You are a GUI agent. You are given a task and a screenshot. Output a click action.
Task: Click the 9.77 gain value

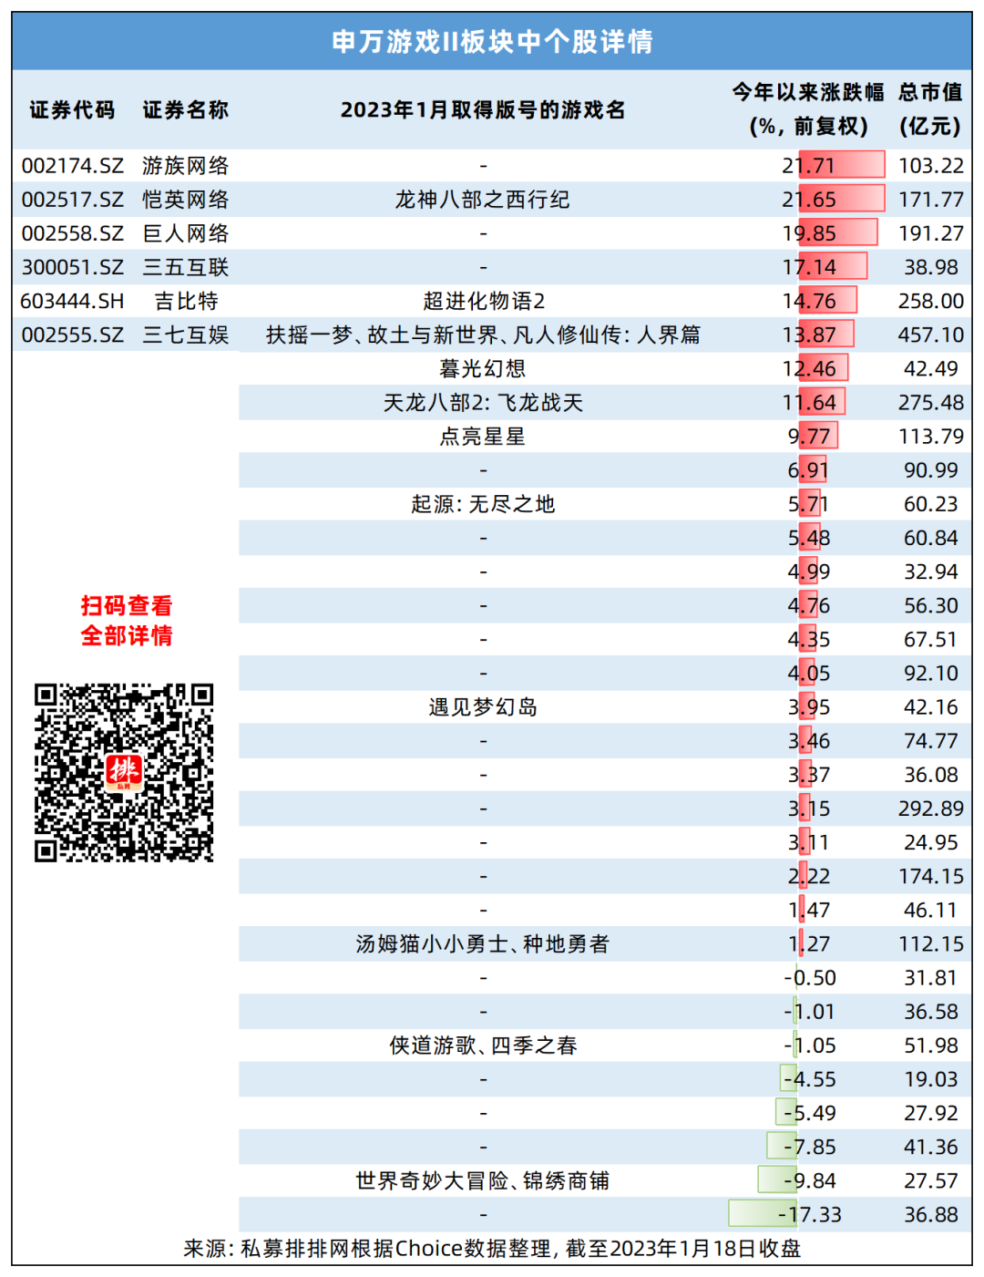(809, 436)
